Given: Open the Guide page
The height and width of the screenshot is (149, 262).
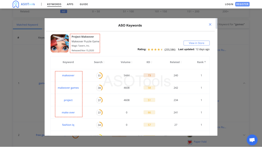Looking at the screenshot, I should [x=84, y=4].
